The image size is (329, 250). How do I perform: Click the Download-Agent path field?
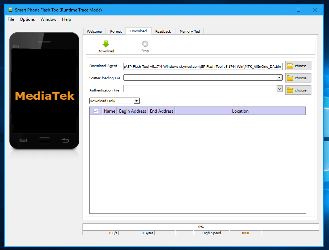point(203,66)
